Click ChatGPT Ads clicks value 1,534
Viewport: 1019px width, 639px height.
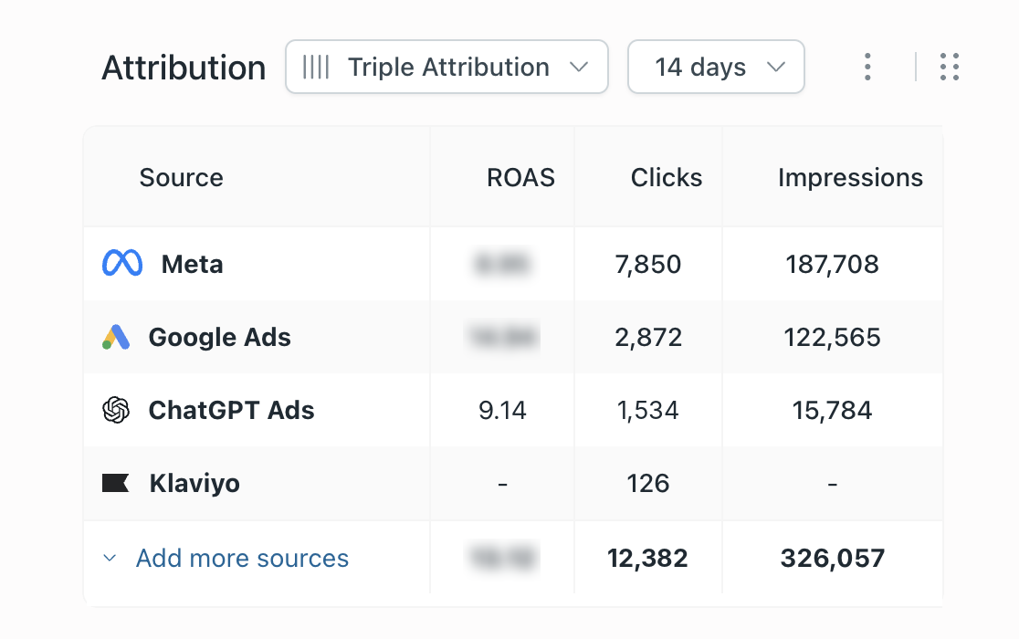click(x=648, y=410)
